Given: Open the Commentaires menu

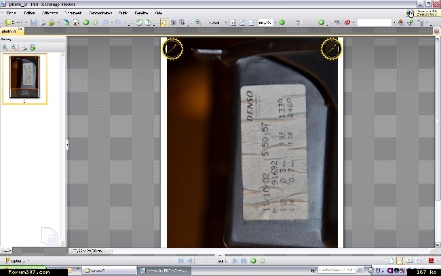Looking at the screenshot, I should 100,13.
